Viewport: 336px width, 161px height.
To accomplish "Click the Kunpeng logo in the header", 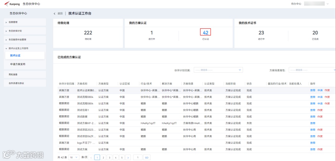I will (x=12, y=4).
